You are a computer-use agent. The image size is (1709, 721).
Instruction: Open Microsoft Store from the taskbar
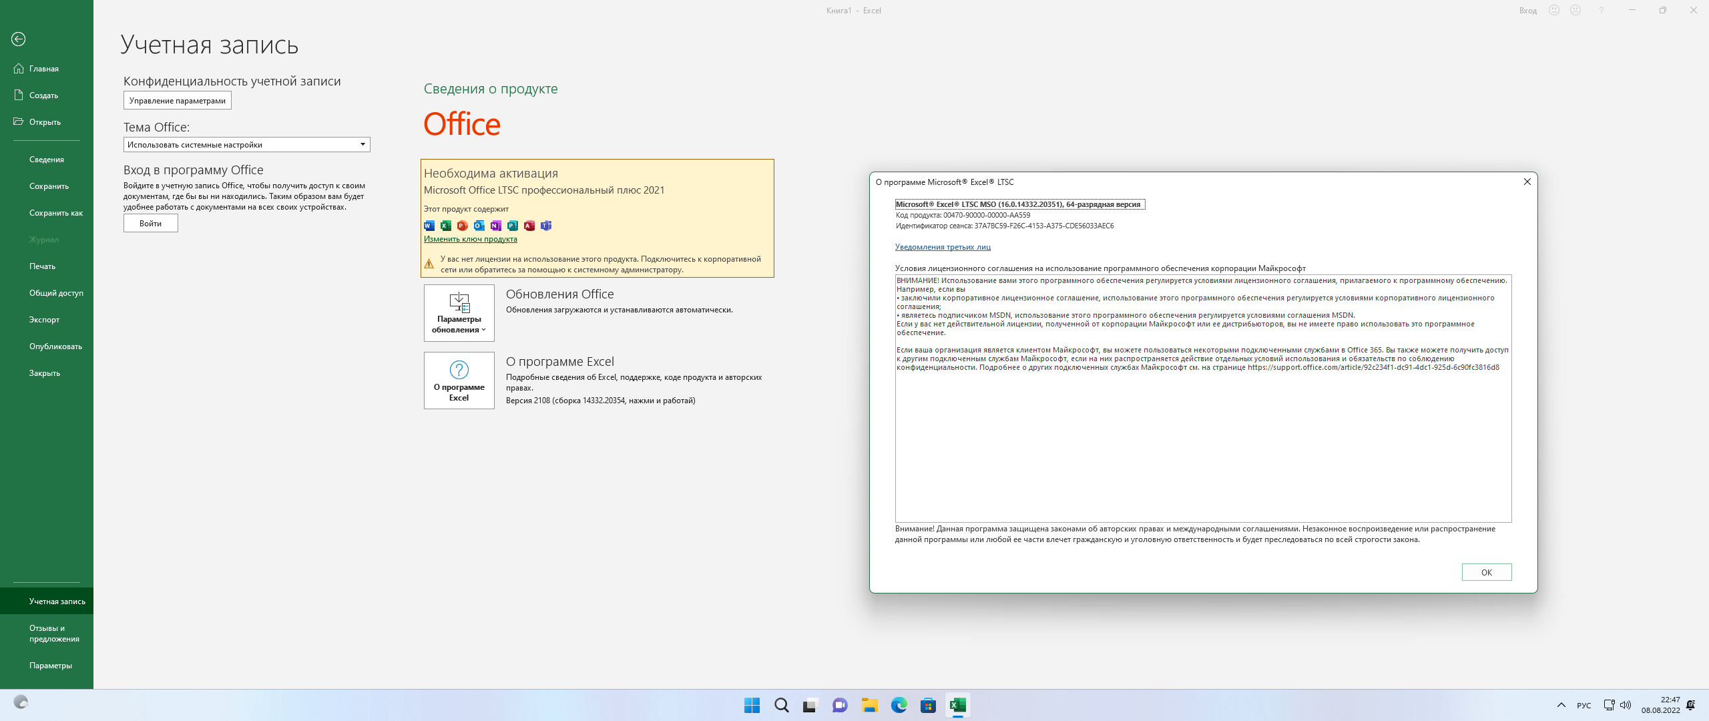coord(929,705)
